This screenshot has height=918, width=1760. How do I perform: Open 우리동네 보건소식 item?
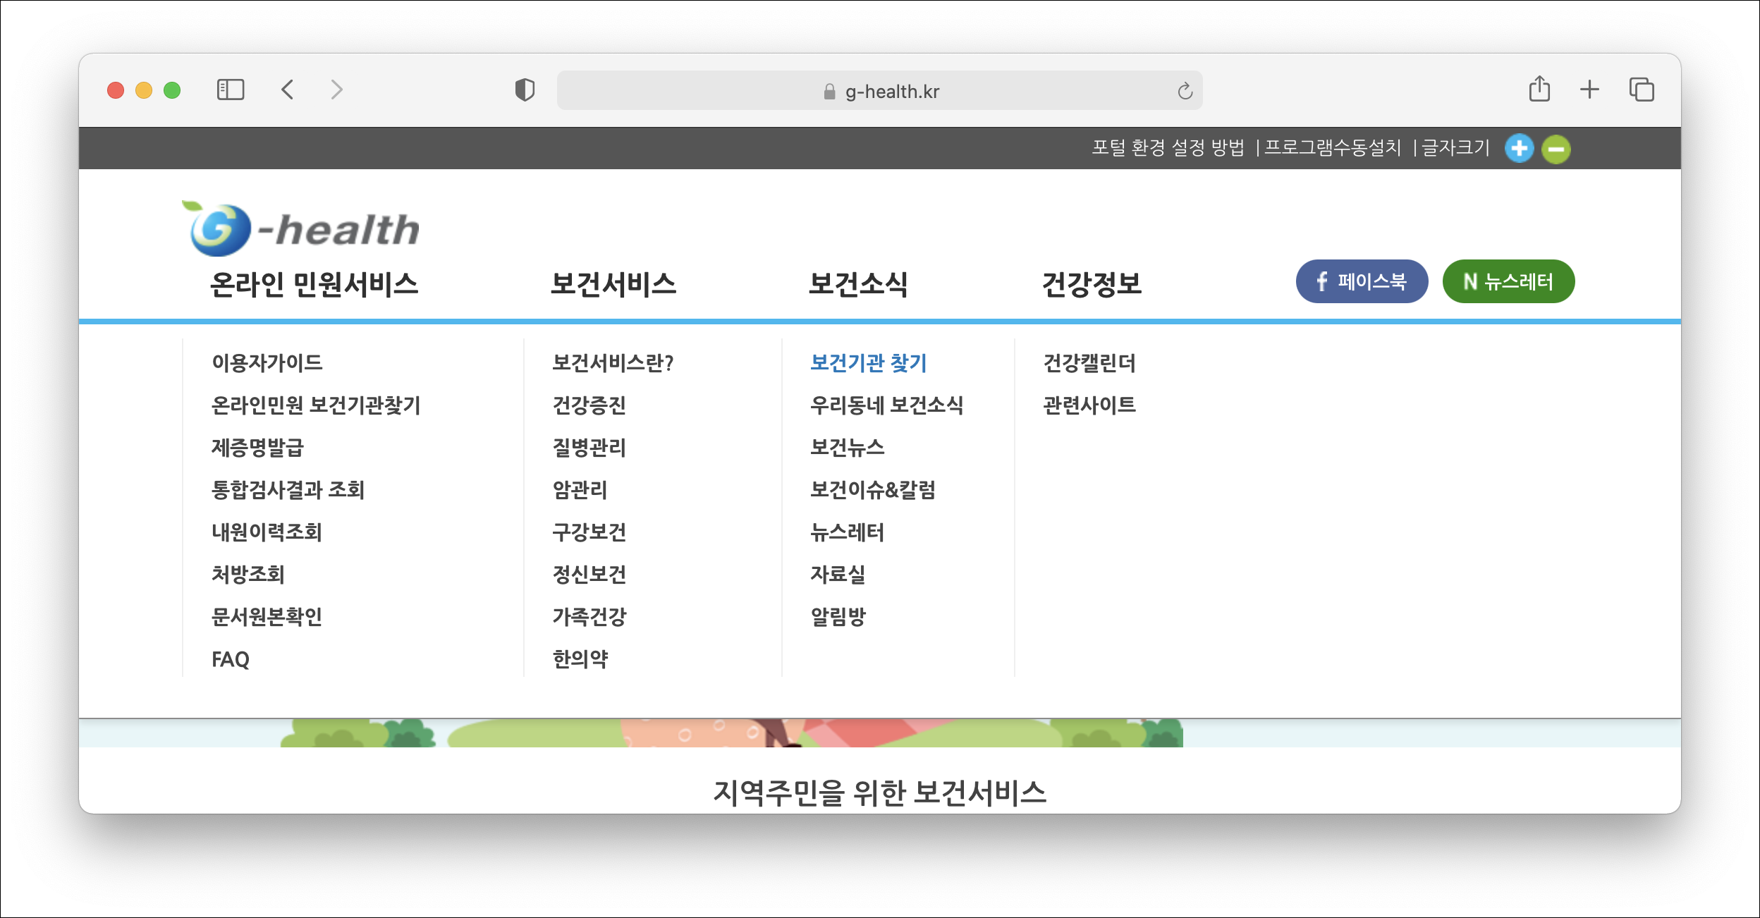pos(887,405)
